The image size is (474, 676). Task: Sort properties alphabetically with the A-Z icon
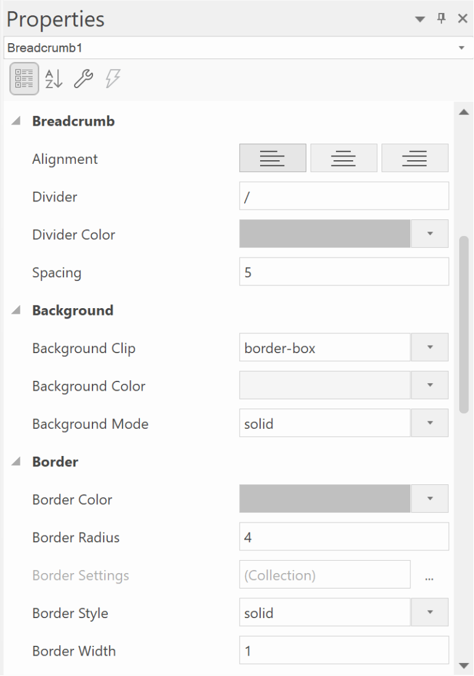[x=54, y=78]
